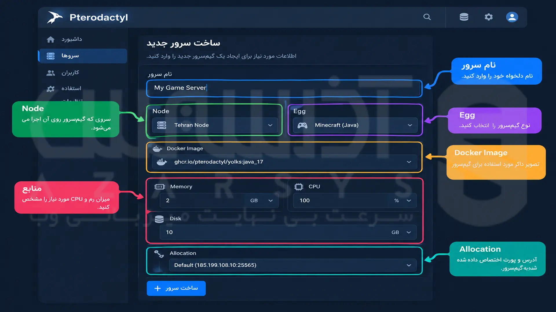Viewport: 556px width, 312px height.
Task: Click the server icon beside سرورها
Action: coord(51,56)
